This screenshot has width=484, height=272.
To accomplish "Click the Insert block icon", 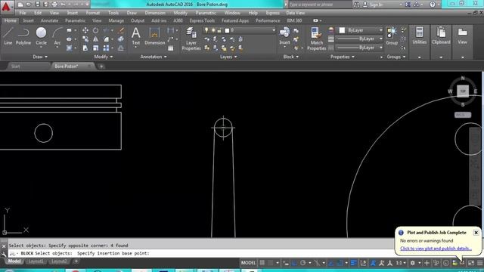I will click(x=284, y=36).
